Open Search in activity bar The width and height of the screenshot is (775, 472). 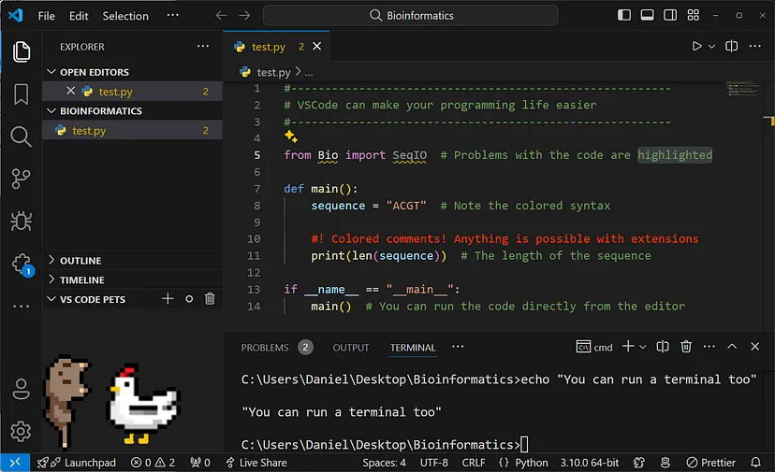[21, 136]
